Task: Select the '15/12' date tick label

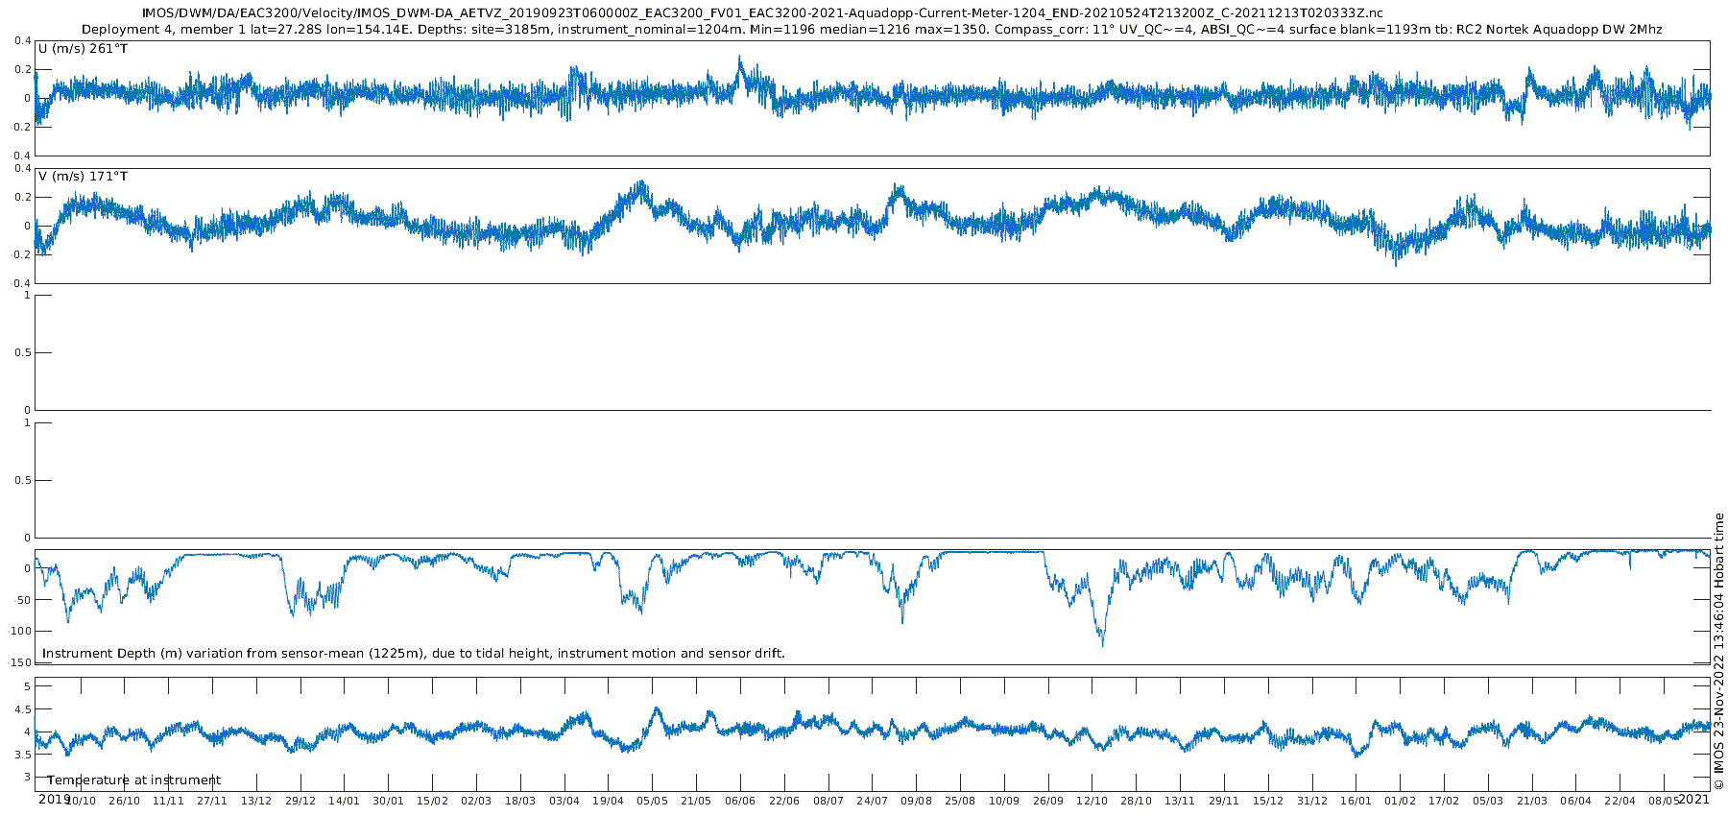Action: (x=1268, y=801)
